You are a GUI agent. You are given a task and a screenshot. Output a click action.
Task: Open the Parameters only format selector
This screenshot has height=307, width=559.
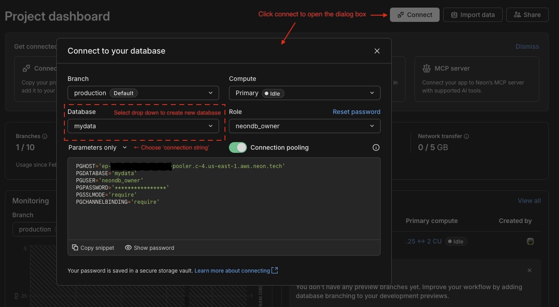pos(97,147)
